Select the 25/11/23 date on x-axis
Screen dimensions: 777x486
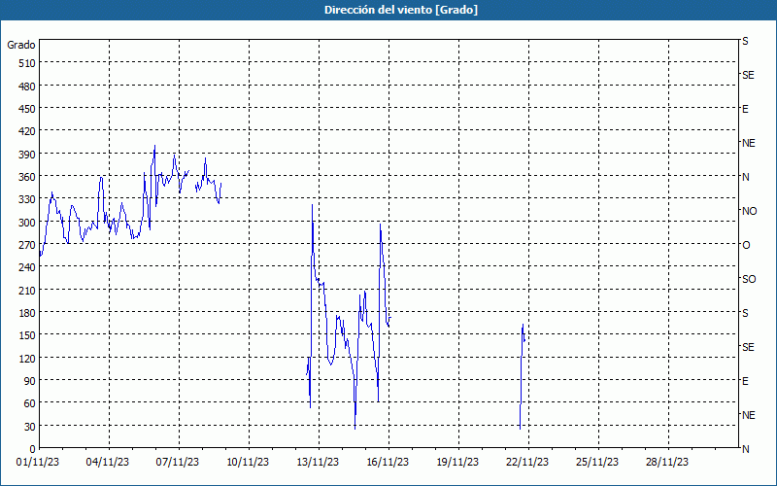[597, 463]
